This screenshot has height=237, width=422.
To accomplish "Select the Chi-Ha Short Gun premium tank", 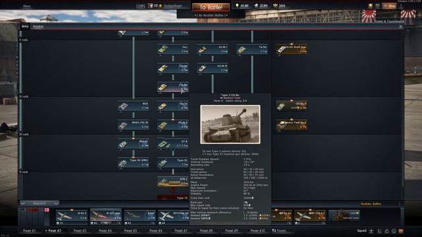I will click(291, 49).
